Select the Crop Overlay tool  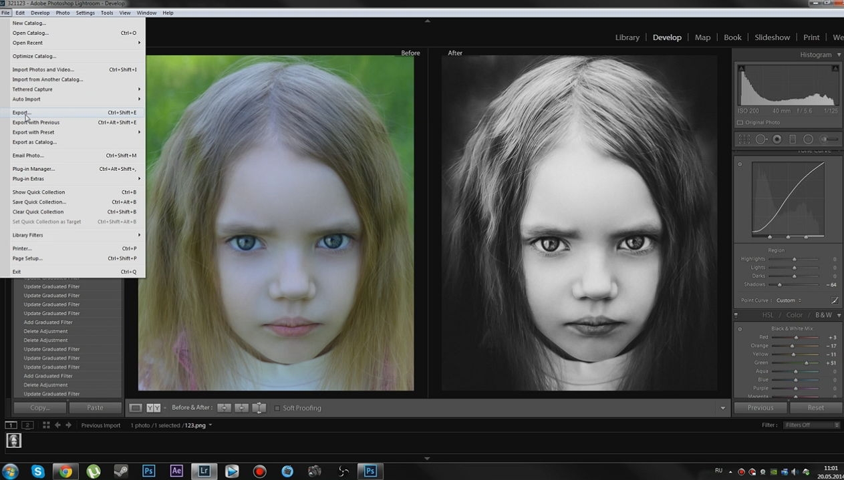tap(744, 140)
